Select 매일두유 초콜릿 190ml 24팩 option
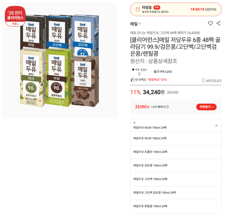Image resolution: width=226 pixels, height=215 pixels. (x=176, y=152)
